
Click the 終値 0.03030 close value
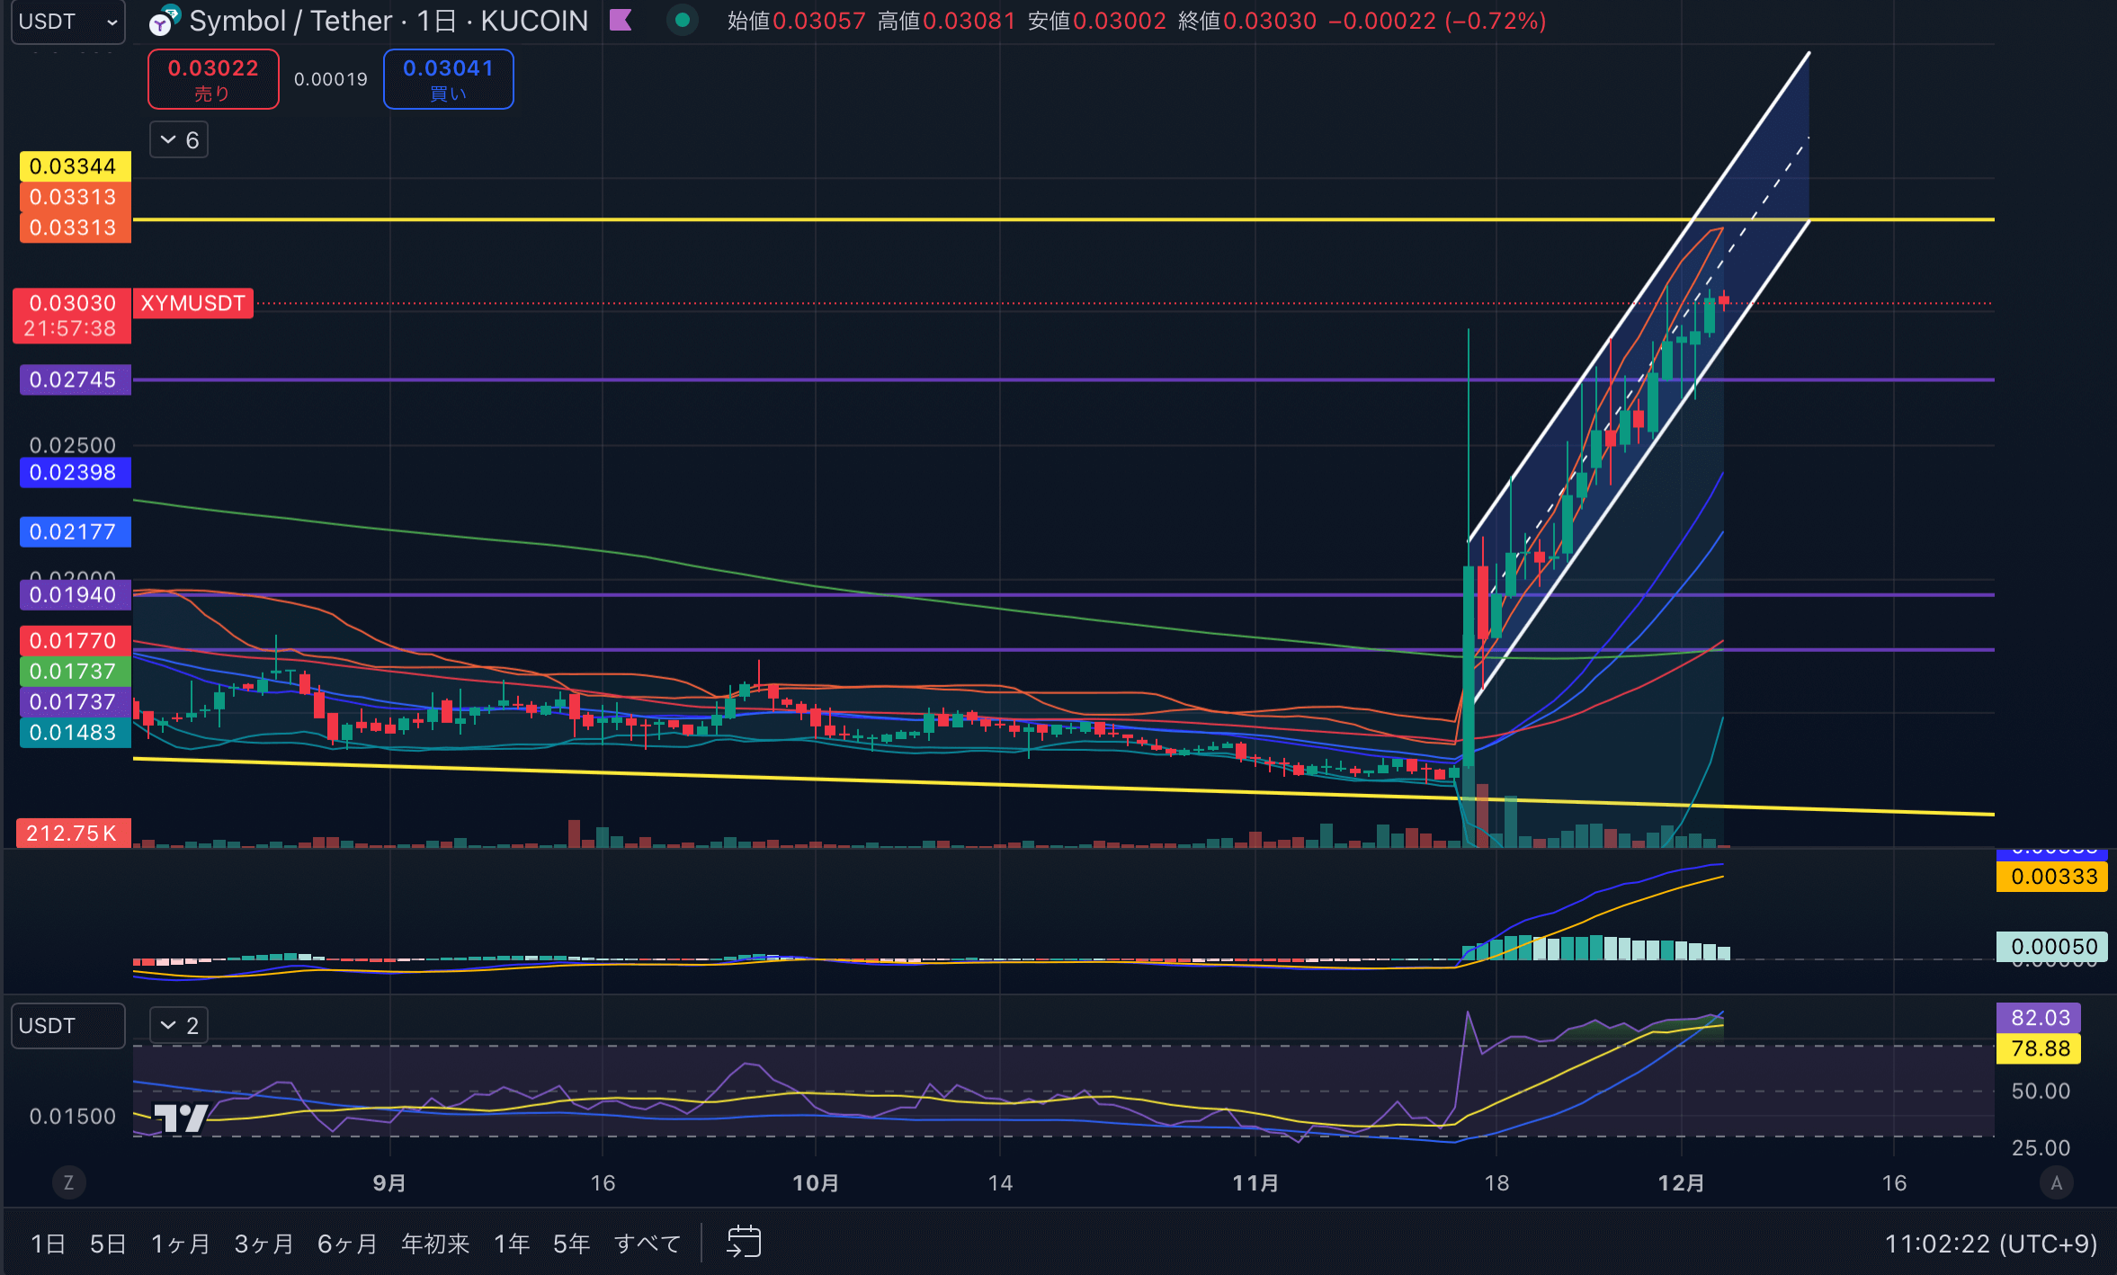(1246, 21)
